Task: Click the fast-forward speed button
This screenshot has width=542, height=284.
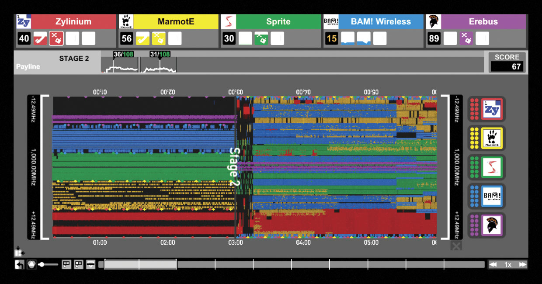Action: (x=522, y=264)
